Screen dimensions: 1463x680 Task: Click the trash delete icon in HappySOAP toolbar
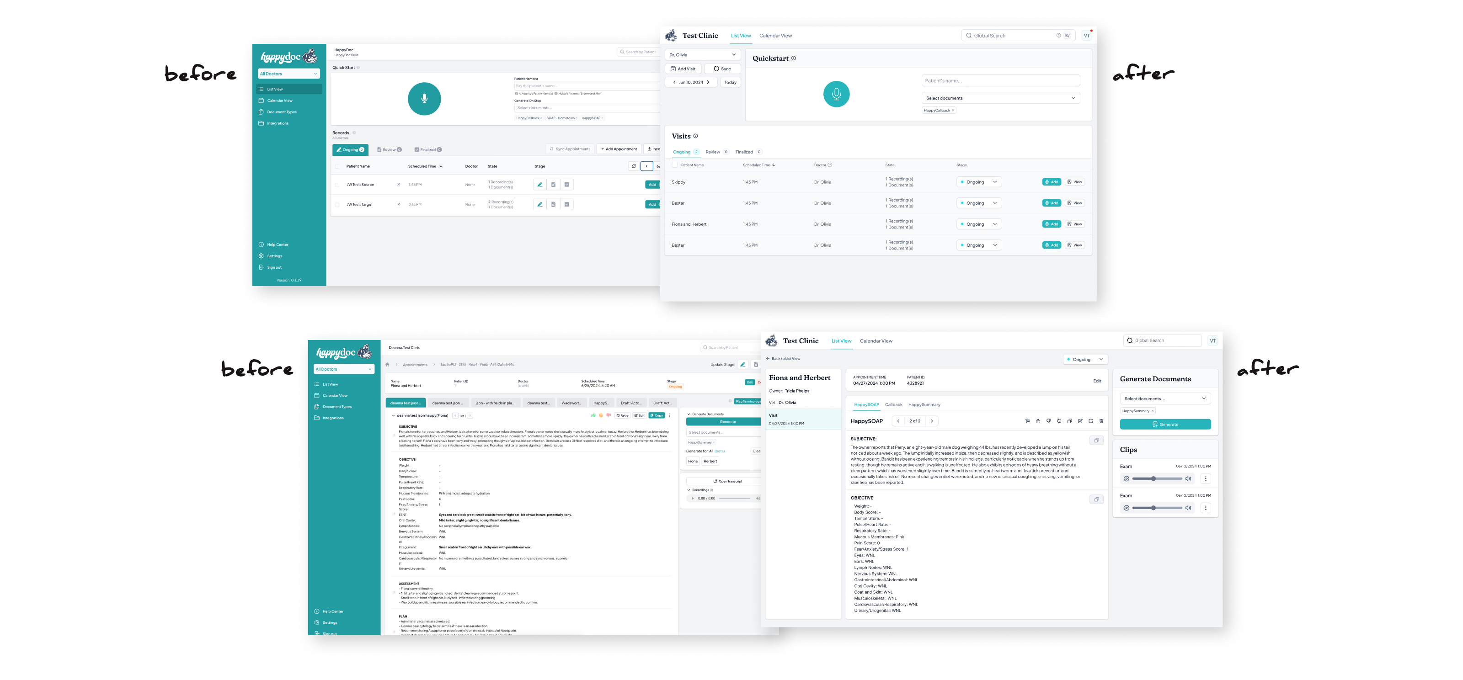coord(1101,421)
